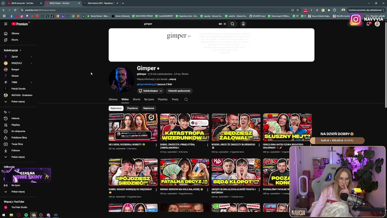
Task: Open FATALNA DECYZJA video thumbnail
Action: point(184,172)
